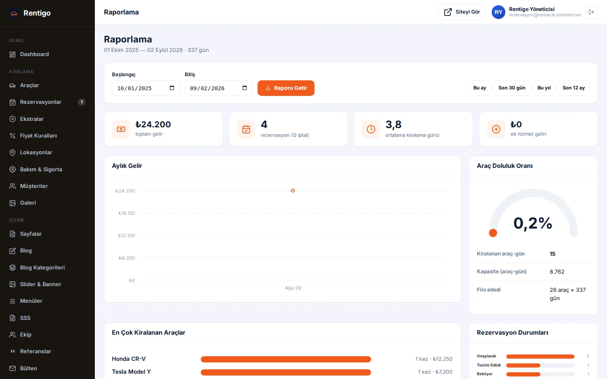Screen dimensions: 607x379
Task: Click the En Çok Kiralanan Araçlar heading
Action: [x=149, y=333]
